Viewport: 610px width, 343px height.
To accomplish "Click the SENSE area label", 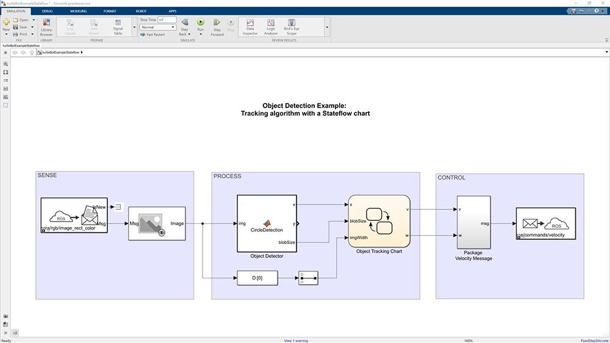I will (47, 175).
